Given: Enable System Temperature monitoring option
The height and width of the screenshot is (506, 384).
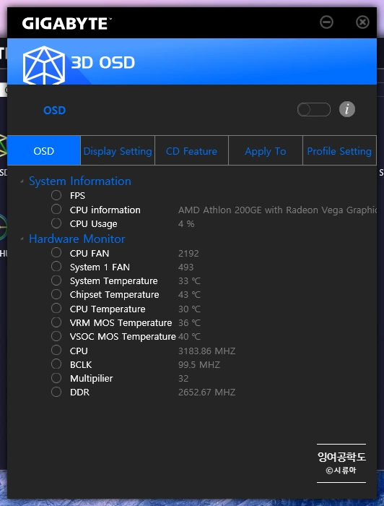Looking at the screenshot, I should click(x=56, y=280).
